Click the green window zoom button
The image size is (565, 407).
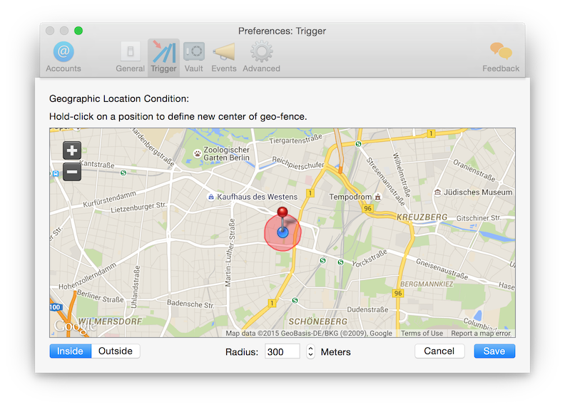(78, 31)
